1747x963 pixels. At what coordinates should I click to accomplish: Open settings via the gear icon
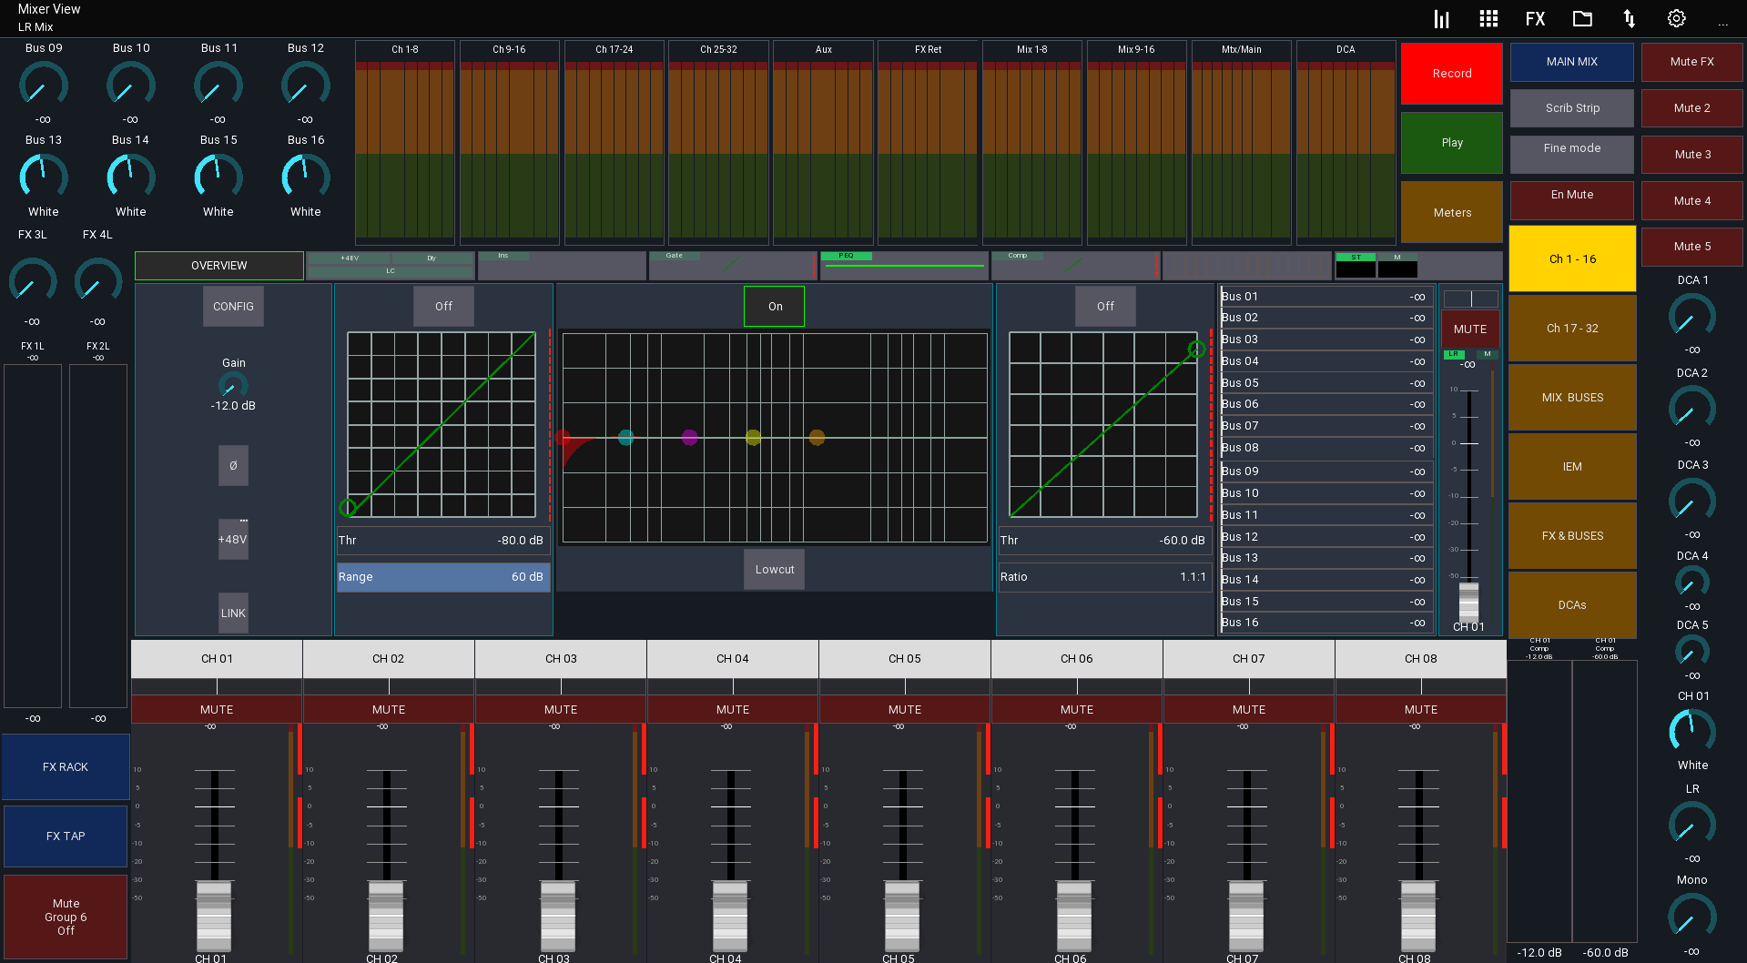click(1676, 19)
